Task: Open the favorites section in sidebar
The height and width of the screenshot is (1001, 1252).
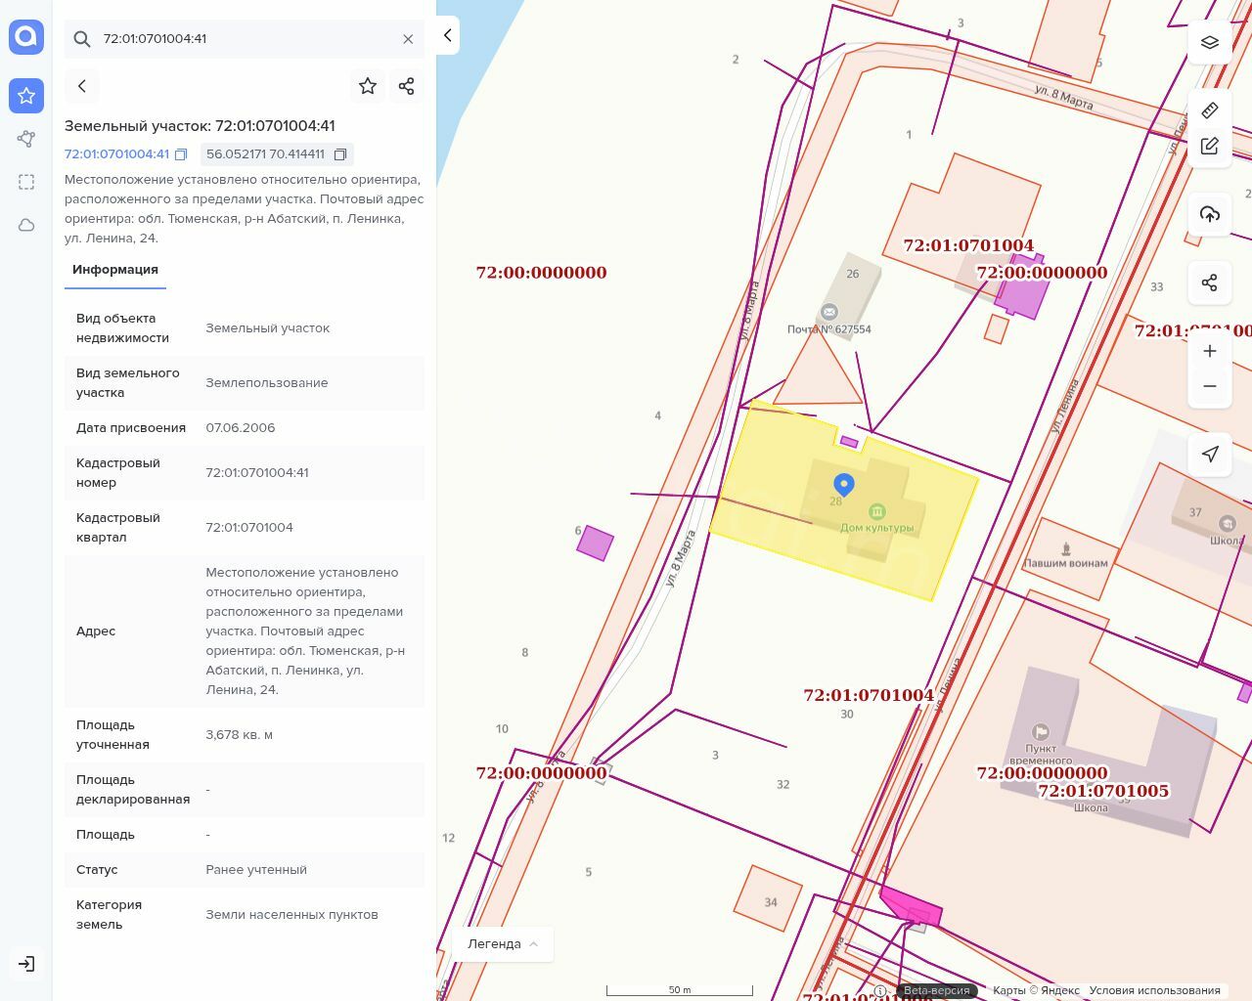Action: pos(26,95)
